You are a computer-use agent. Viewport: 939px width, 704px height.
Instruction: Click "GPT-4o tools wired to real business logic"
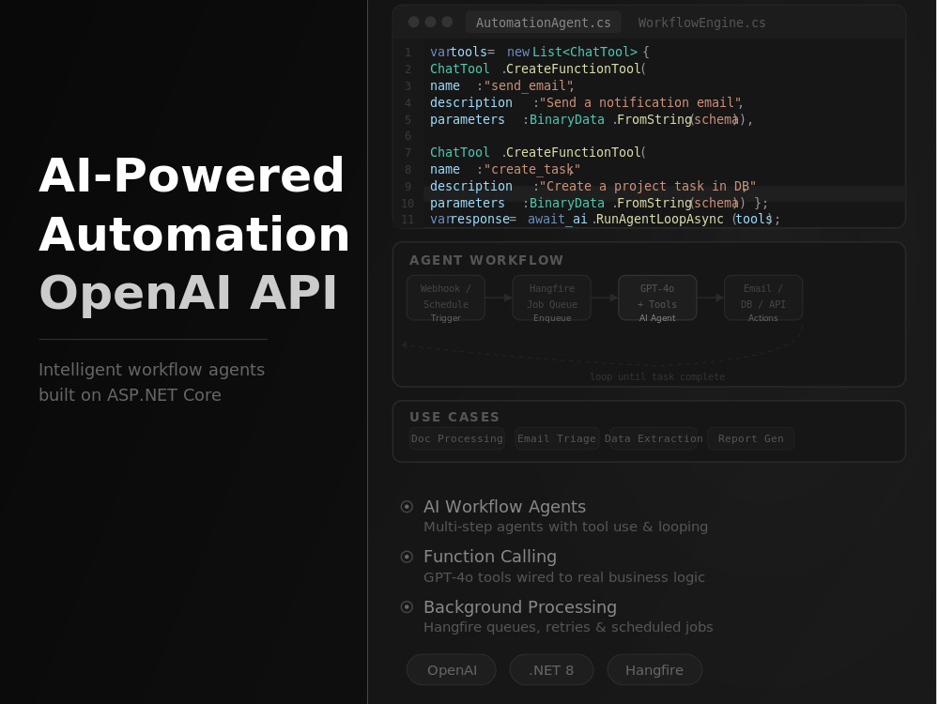pyautogui.click(x=563, y=577)
